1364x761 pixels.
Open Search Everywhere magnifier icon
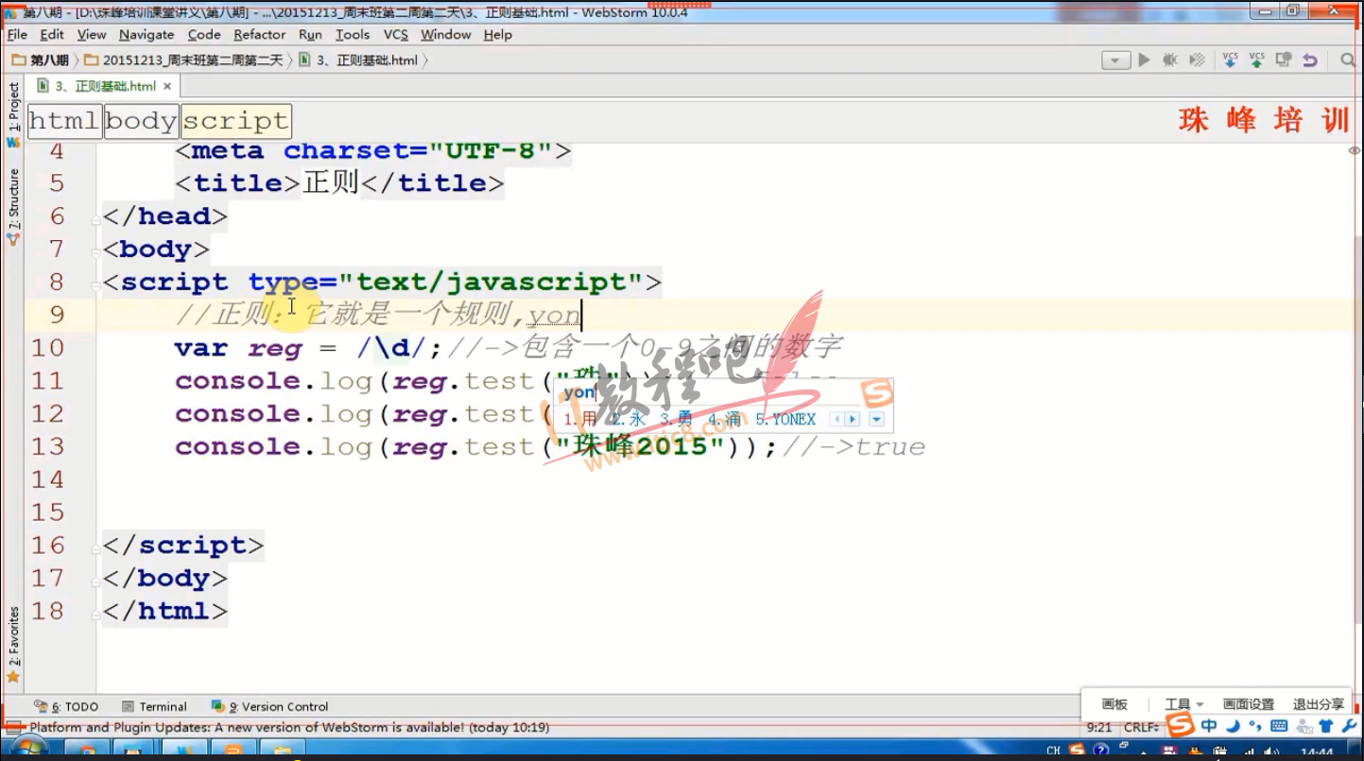pyautogui.click(x=1348, y=61)
